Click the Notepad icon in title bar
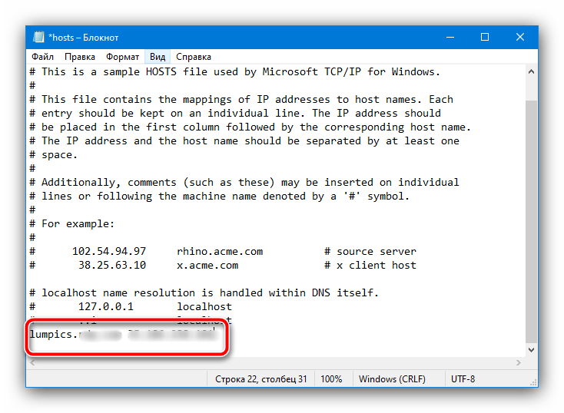This screenshot has height=413, width=564. [38, 37]
